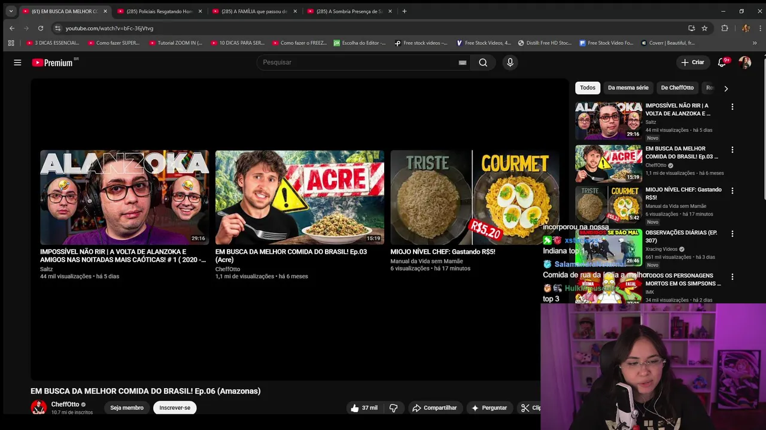The width and height of the screenshot is (766, 430).
Task: Play MIOJO NÍVEL CHEF end-screen video
Action: tap(475, 197)
